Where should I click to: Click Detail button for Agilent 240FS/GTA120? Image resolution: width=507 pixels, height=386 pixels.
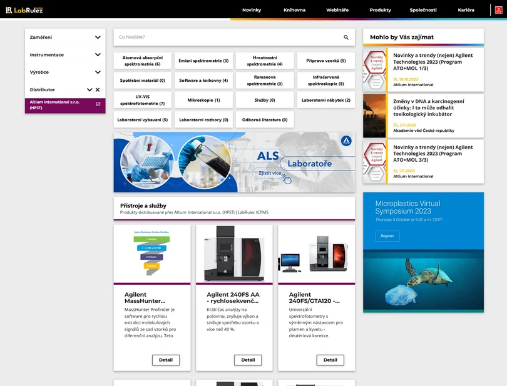pyautogui.click(x=330, y=360)
